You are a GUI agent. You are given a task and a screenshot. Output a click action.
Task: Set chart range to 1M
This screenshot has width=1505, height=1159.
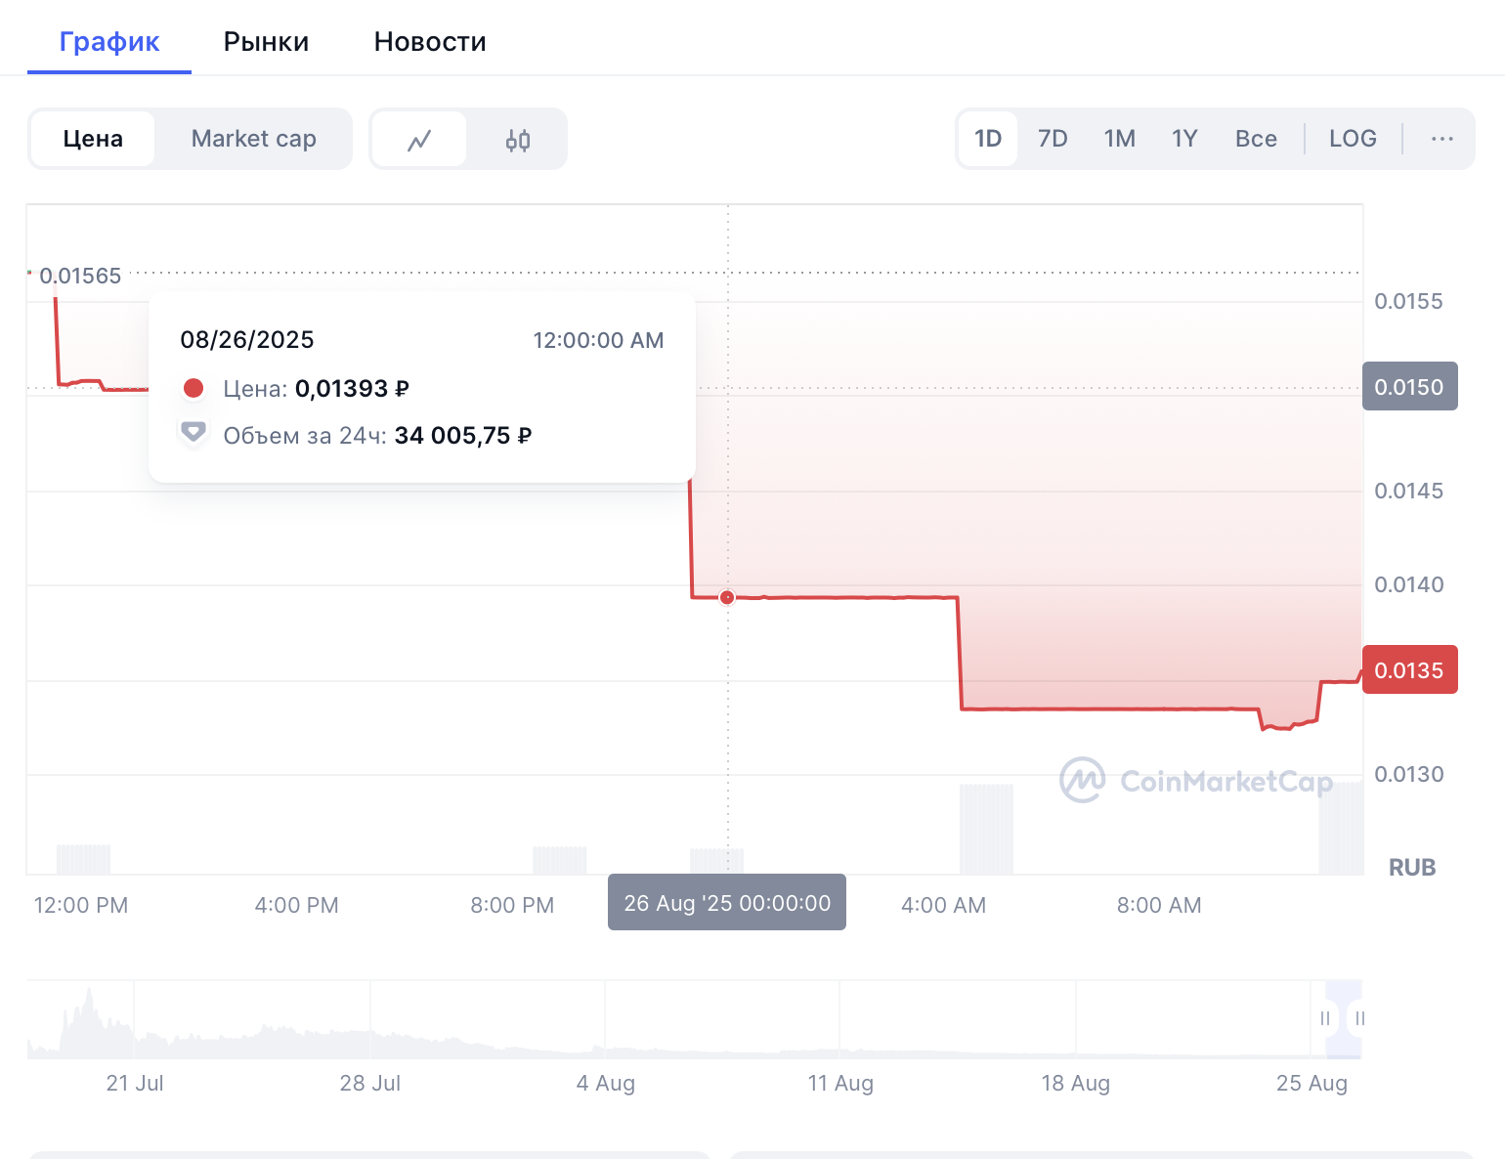[1119, 139]
